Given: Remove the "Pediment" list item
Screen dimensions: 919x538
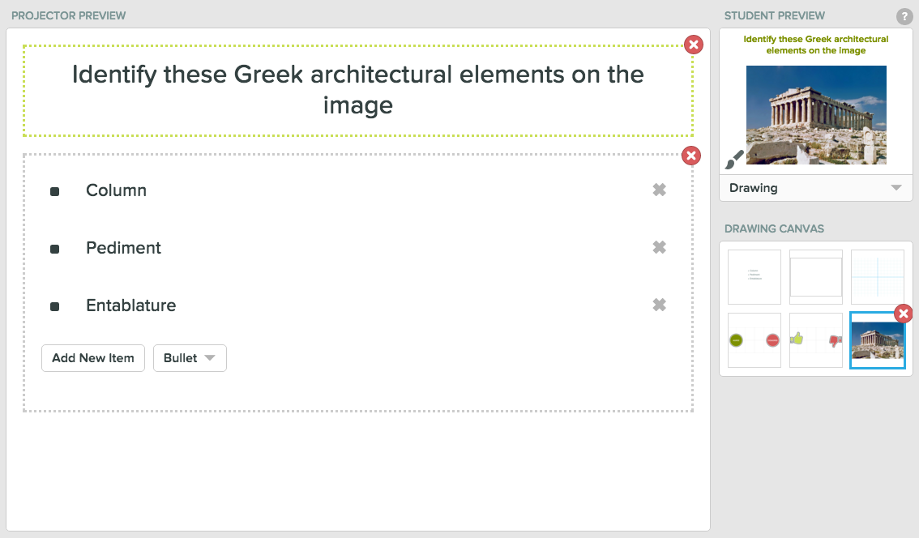Looking at the screenshot, I should (659, 247).
